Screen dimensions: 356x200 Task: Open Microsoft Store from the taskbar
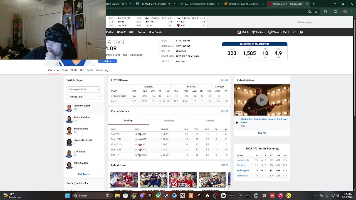(x=125, y=196)
